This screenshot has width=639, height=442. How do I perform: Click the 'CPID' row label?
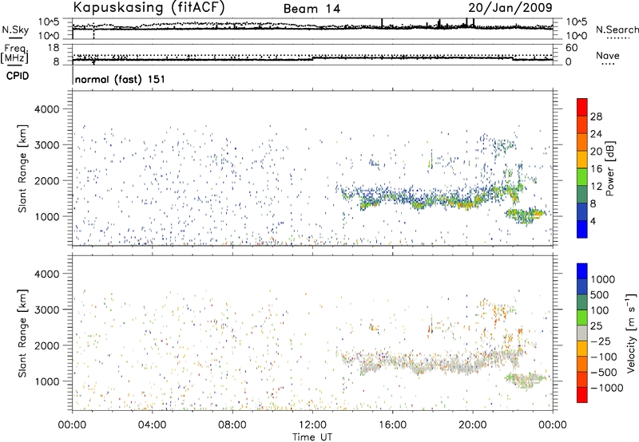pos(18,76)
